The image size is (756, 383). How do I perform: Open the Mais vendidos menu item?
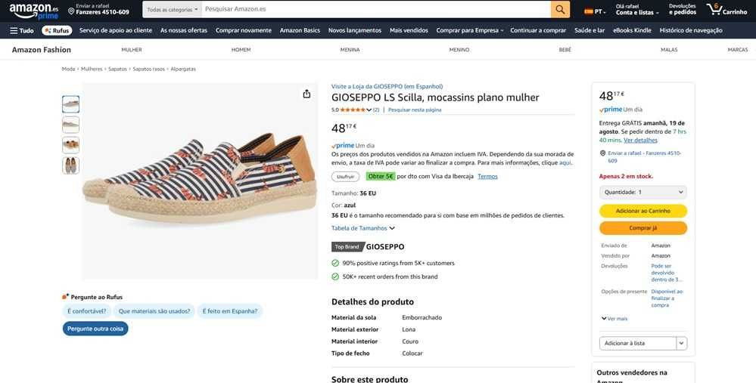409,30
